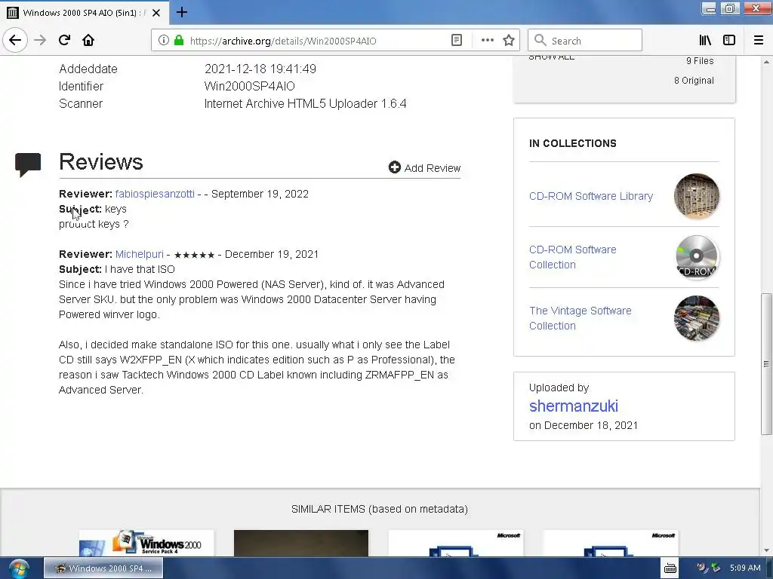Open the browser home page icon

[88, 41]
